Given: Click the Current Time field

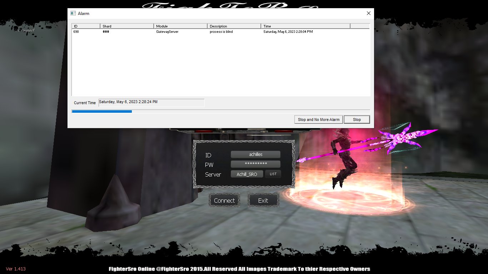Looking at the screenshot, I should click(x=151, y=103).
